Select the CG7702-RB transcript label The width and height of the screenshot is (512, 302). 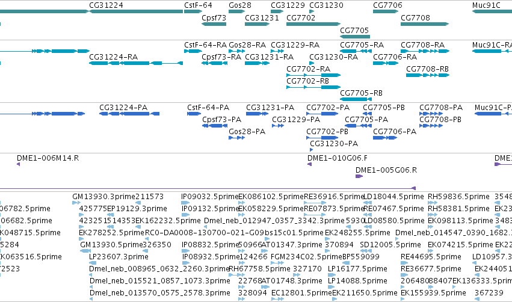point(307,81)
